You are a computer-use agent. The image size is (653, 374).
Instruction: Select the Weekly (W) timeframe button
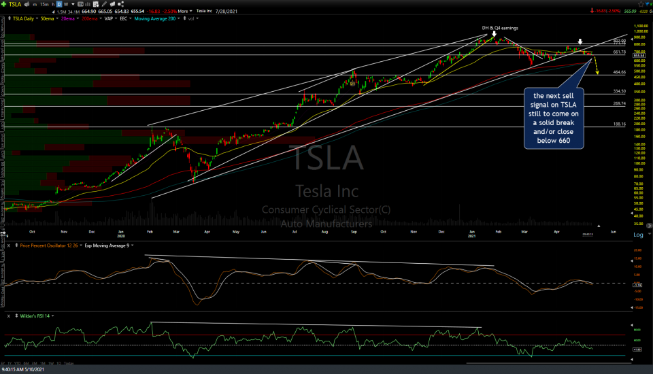(x=66, y=4)
